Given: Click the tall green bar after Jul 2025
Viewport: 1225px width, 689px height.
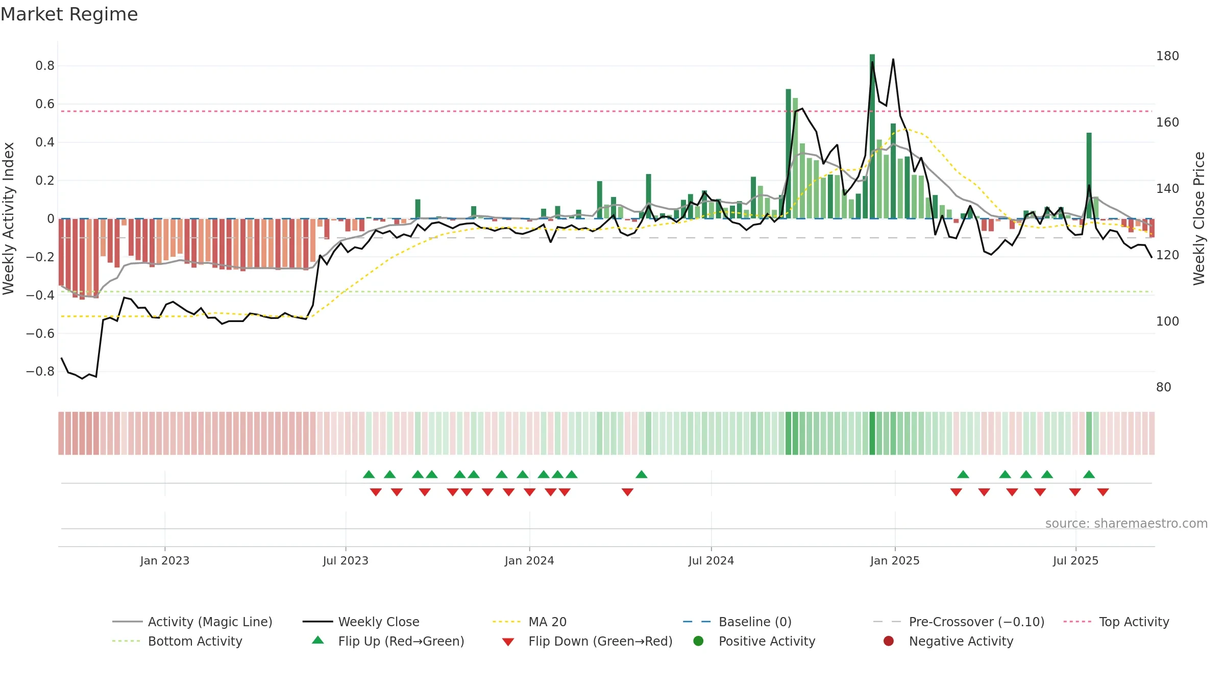Looking at the screenshot, I should tap(1089, 176).
